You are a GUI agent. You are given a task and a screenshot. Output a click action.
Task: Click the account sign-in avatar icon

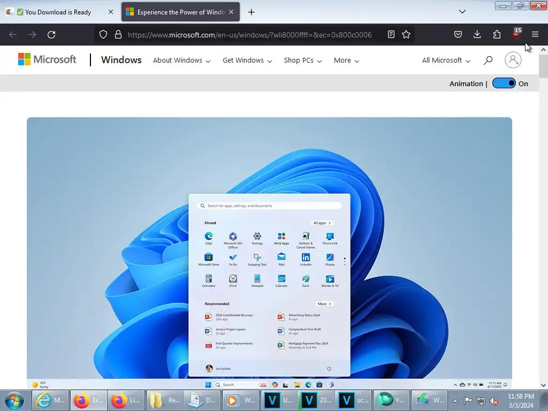pyautogui.click(x=513, y=60)
